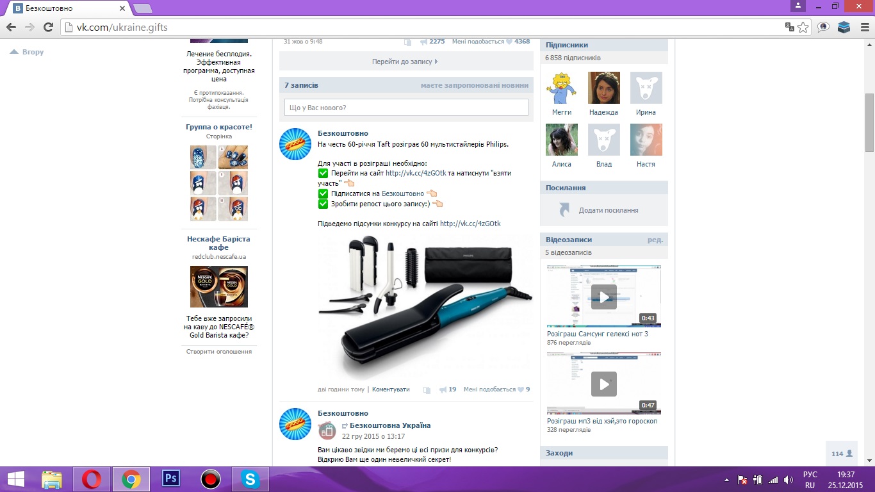Click the repost megaphone icon showing 19
Screen dimensions: 875x492
(x=443, y=389)
